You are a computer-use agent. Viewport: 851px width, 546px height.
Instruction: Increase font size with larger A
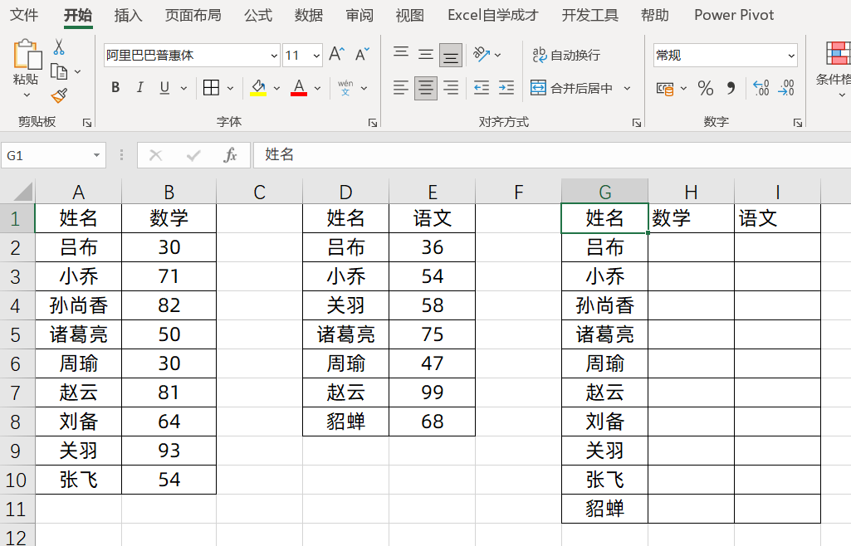[336, 54]
